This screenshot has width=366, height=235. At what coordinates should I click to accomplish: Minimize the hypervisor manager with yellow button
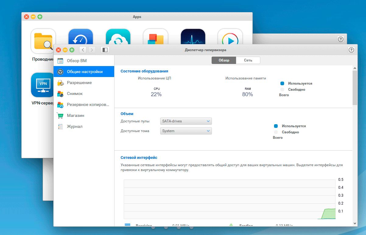(x=65, y=50)
